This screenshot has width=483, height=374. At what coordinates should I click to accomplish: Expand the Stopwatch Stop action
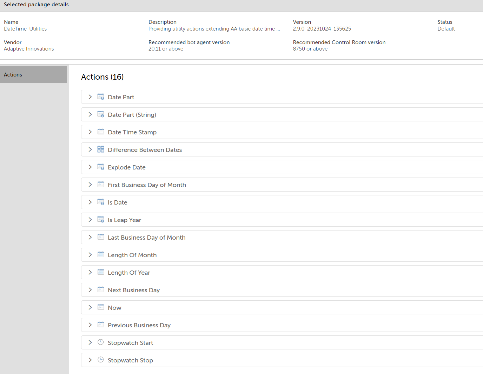pos(90,360)
